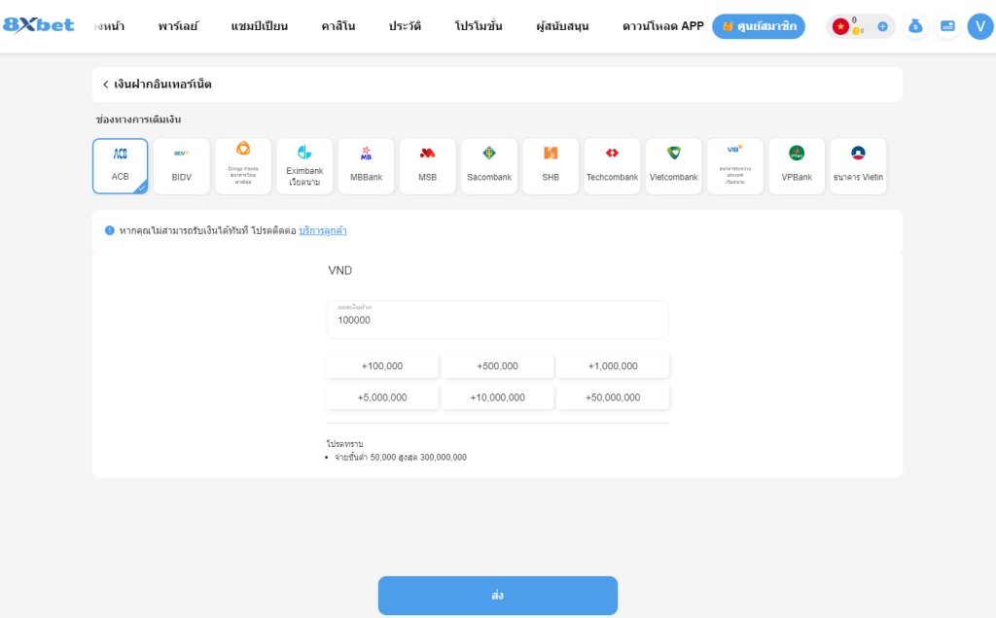
Task: Add +500,000 to deposit amount
Action: coord(497,366)
